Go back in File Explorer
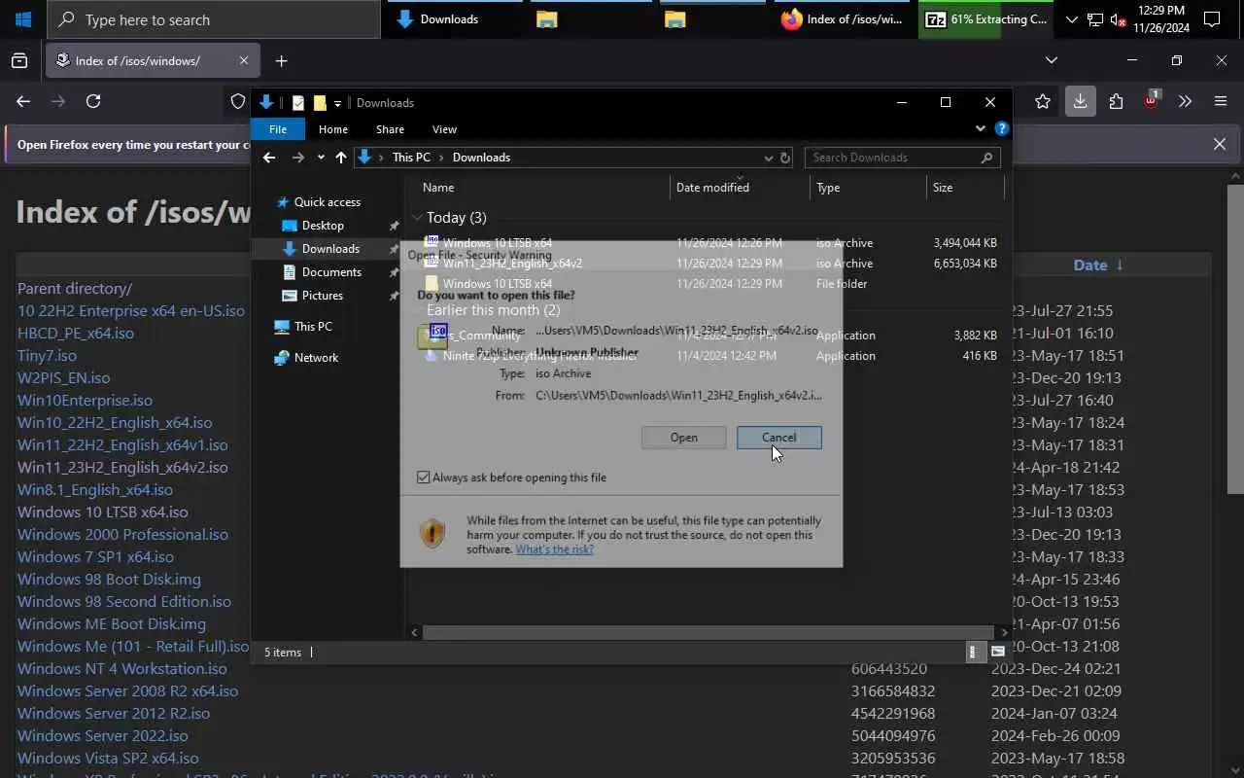Image resolution: width=1244 pixels, height=778 pixels. click(x=269, y=158)
